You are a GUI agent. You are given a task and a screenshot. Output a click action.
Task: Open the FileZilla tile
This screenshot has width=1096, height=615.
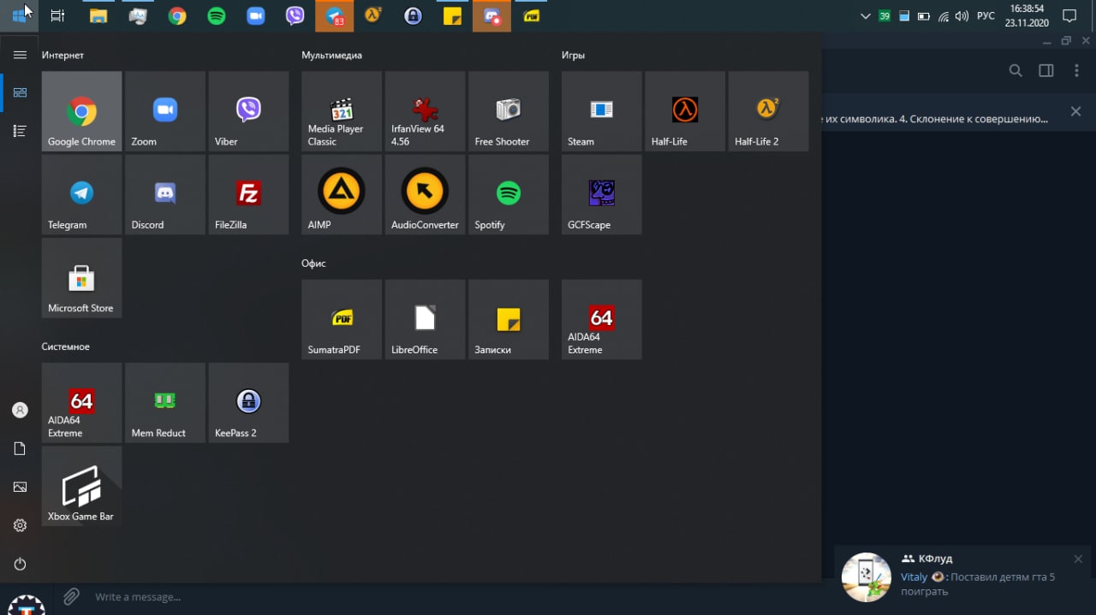(x=248, y=194)
